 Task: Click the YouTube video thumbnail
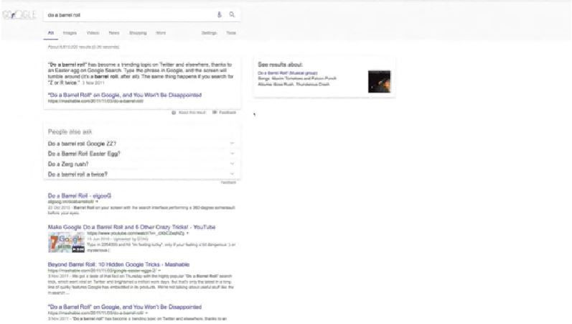click(67, 242)
